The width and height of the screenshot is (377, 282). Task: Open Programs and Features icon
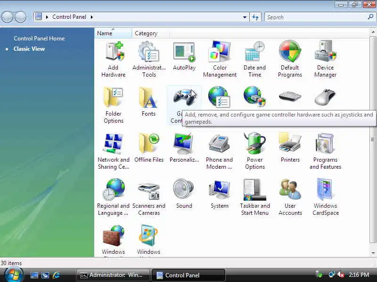(x=325, y=143)
